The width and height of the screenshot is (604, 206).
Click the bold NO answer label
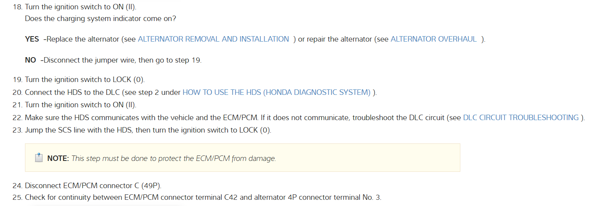pyautogui.click(x=30, y=60)
